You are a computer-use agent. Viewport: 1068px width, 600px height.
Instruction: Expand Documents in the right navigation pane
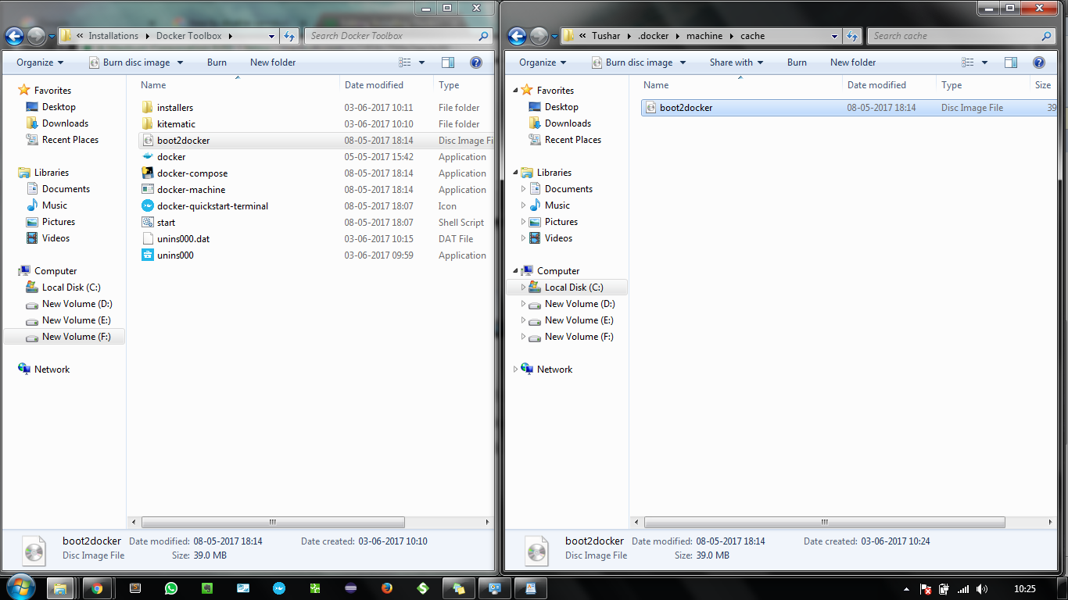tap(522, 188)
